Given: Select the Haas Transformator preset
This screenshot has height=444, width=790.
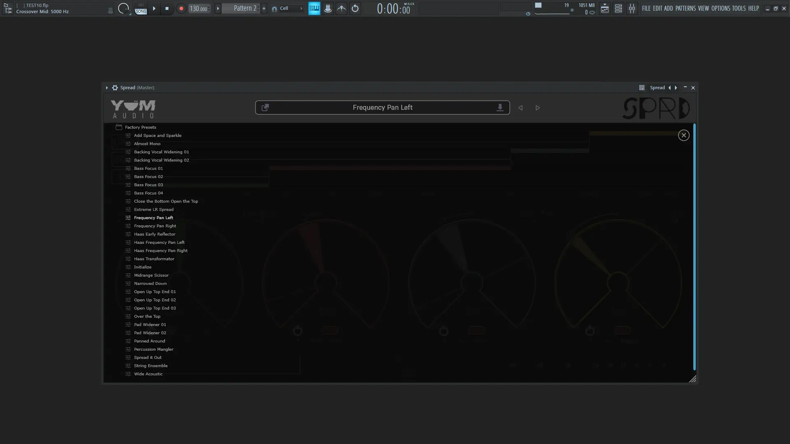Looking at the screenshot, I should [154, 259].
